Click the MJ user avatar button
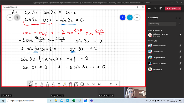The width and height of the screenshot is (184, 103). tap(130, 18)
